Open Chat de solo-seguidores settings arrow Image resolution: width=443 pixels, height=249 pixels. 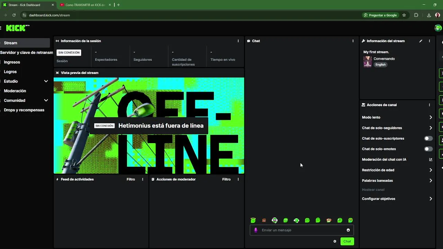pyautogui.click(x=431, y=128)
